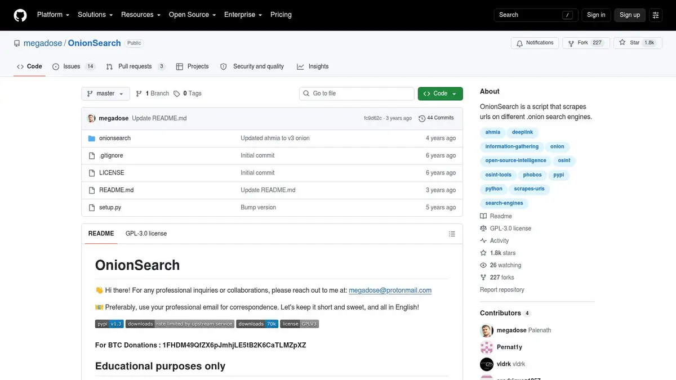The image size is (676, 380).
Task: Click the osint-tools topic tag
Action: [x=499, y=175]
